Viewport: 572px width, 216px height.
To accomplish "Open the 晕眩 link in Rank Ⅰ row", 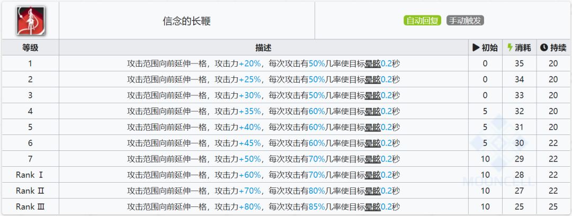I will pyautogui.click(x=373, y=175).
